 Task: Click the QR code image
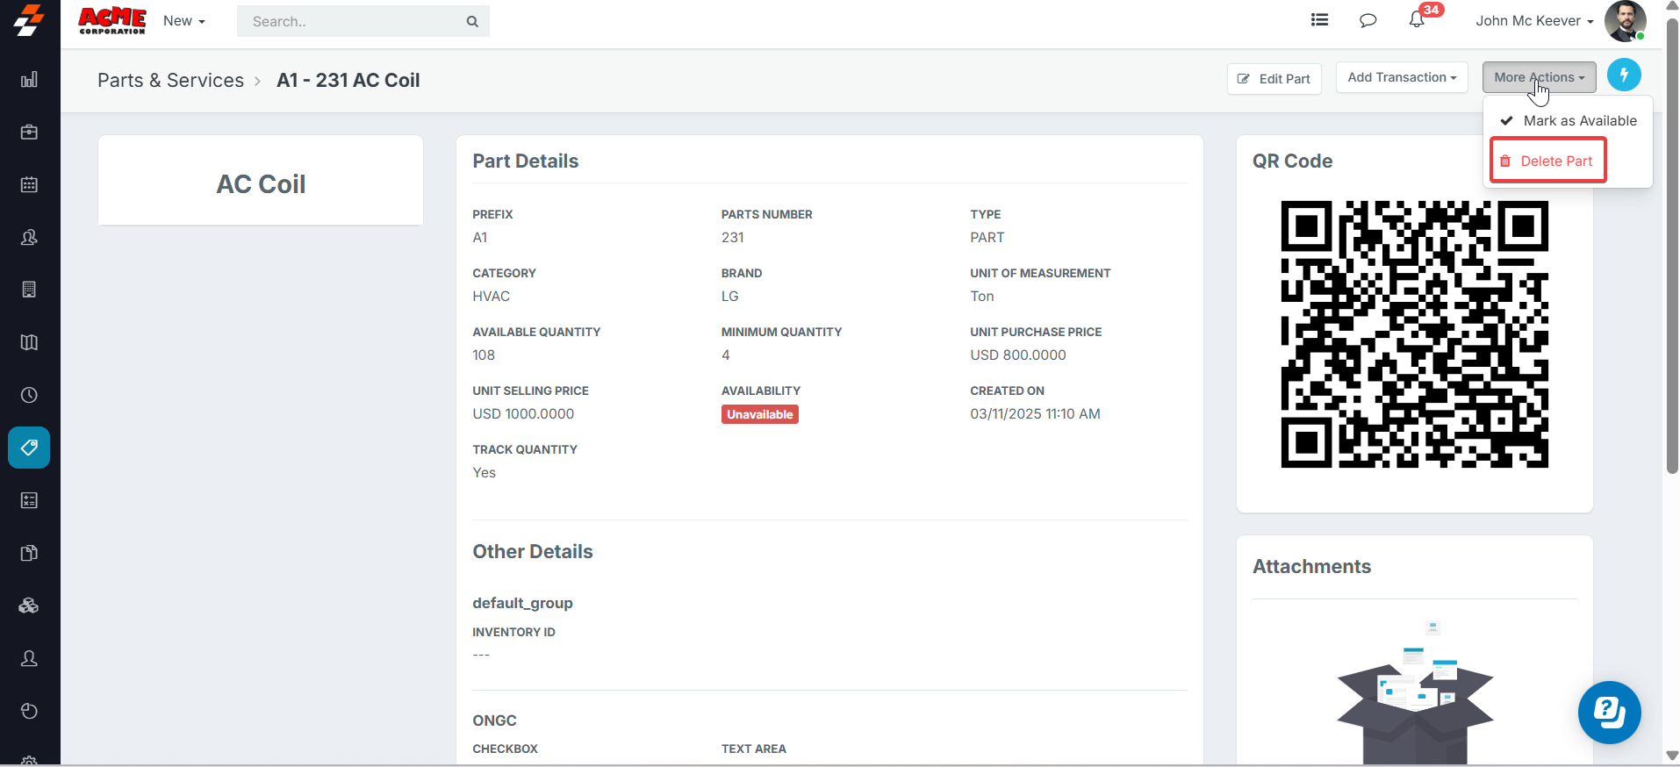click(x=1414, y=334)
